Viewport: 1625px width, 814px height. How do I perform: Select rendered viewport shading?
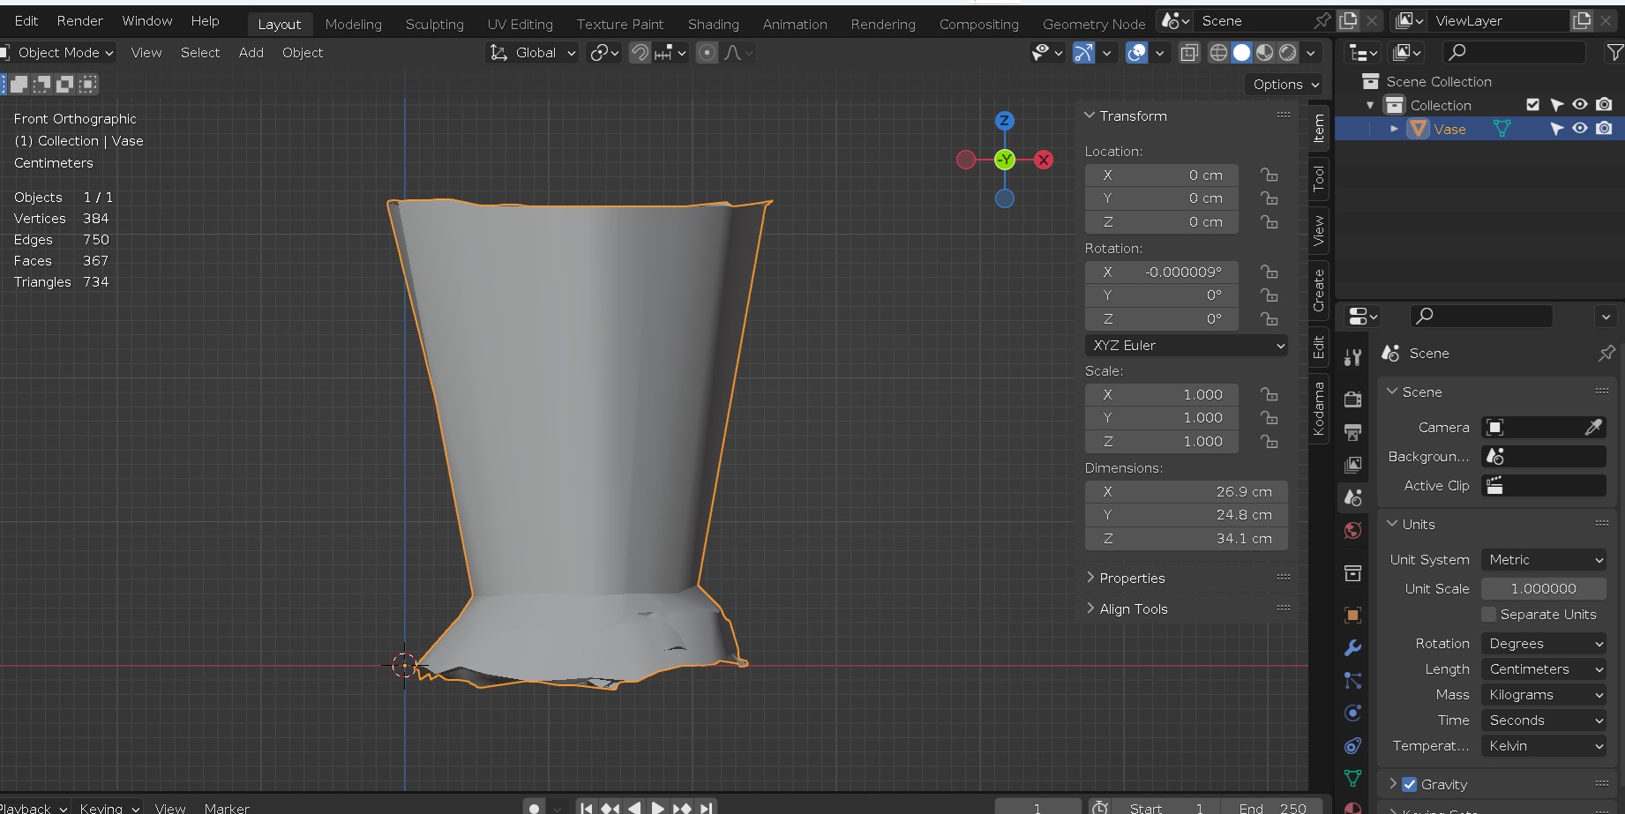[x=1288, y=53]
